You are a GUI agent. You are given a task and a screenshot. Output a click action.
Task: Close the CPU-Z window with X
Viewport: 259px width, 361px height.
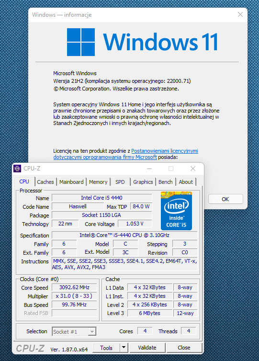(x=193, y=169)
